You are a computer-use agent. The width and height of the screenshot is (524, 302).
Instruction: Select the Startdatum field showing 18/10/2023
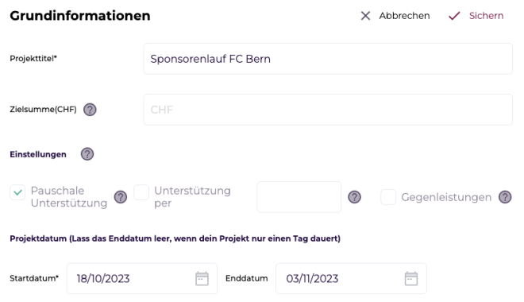[142, 279]
